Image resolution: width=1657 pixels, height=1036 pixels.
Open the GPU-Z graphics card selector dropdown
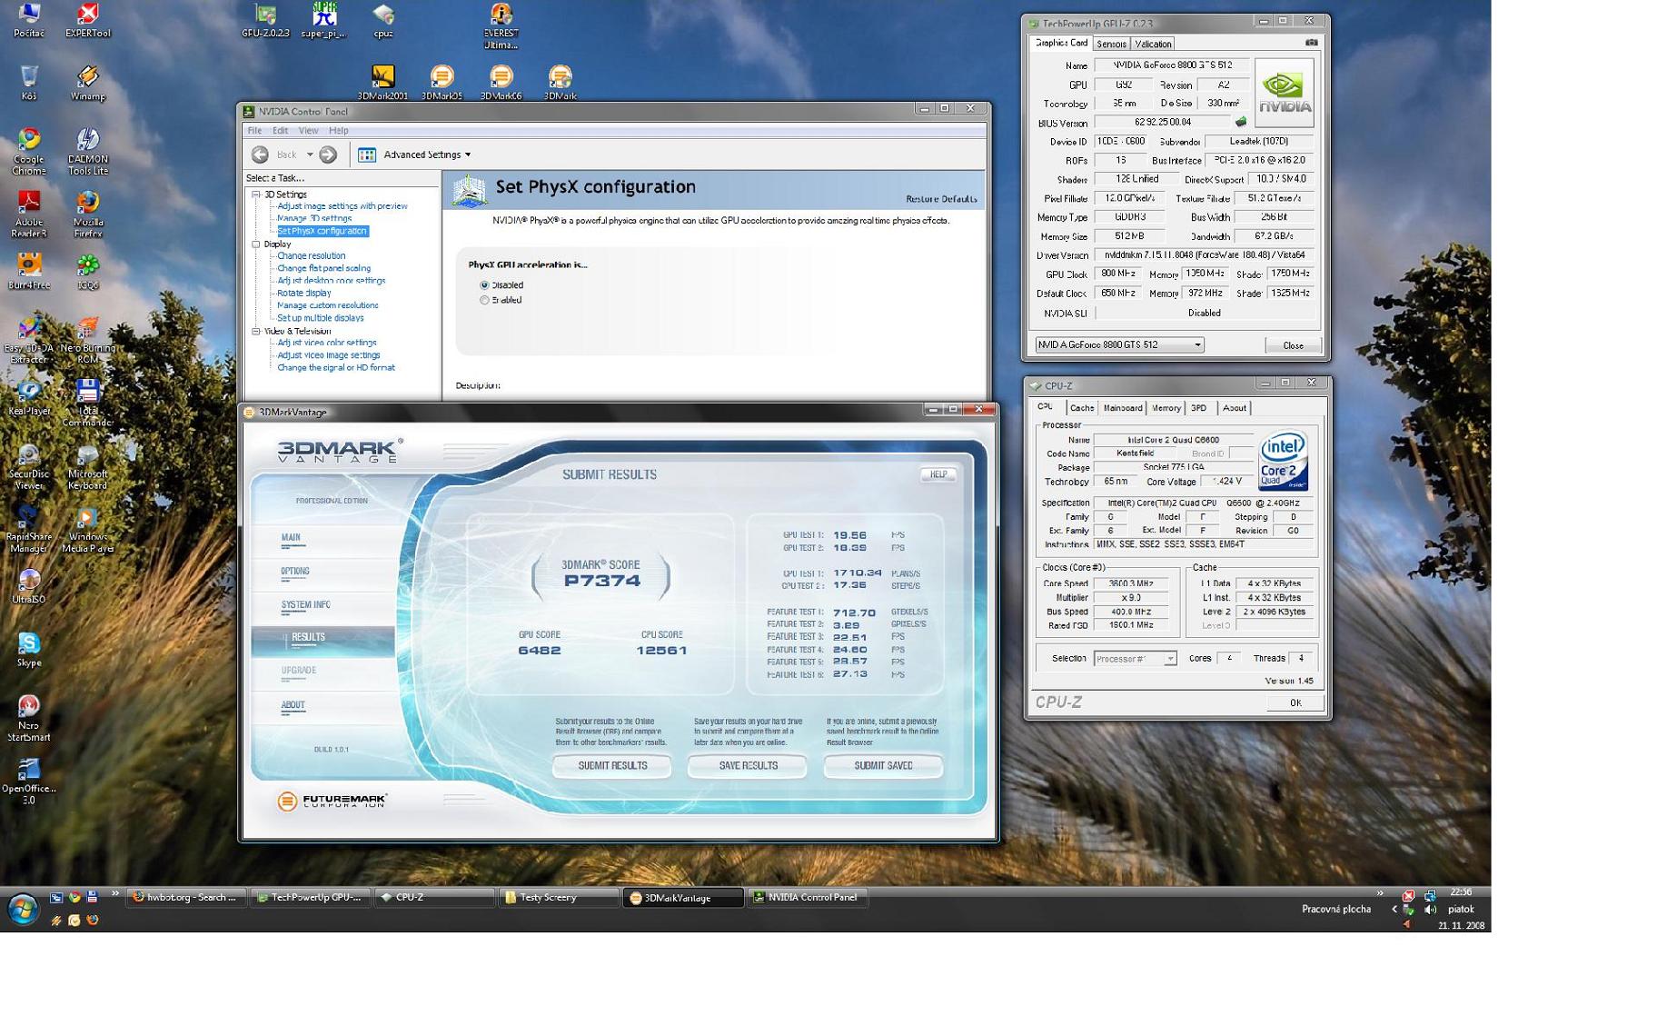(x=1119, y=345)
